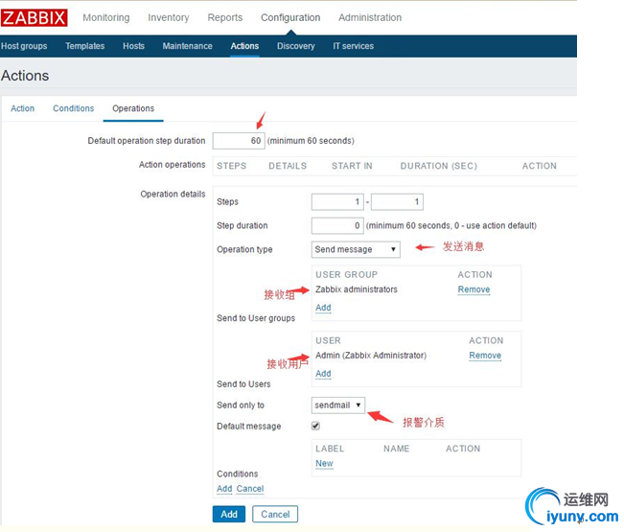Image resolution: width=624 pixels, height=532 pixels.
Task: Click the START IN column header
Action: tap(352, 166)
